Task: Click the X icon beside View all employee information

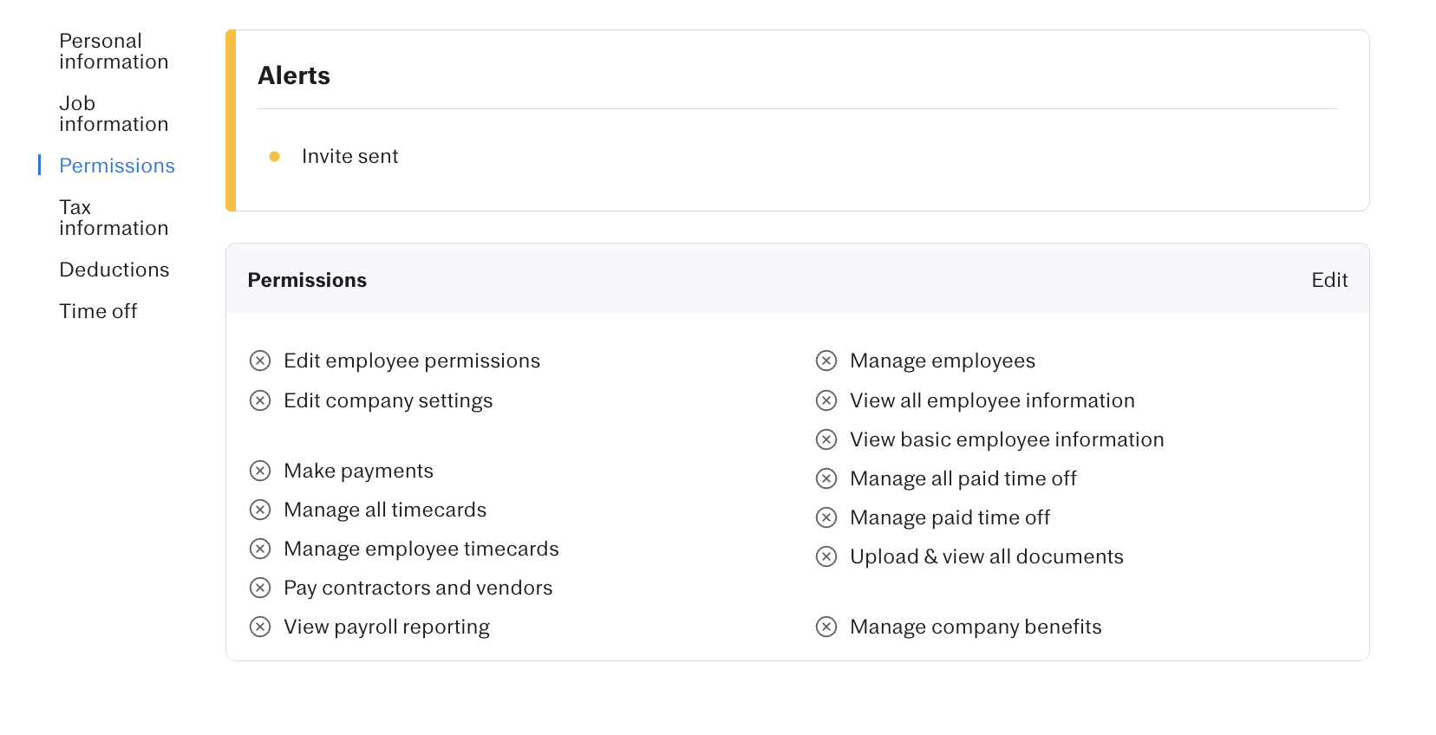Action: coord(826,400)
